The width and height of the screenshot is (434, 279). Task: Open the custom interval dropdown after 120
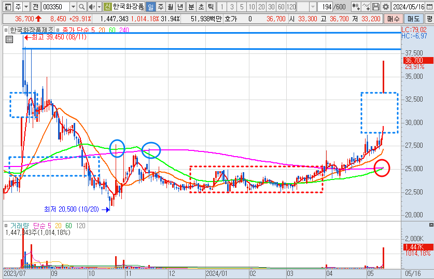pos(313,7)
